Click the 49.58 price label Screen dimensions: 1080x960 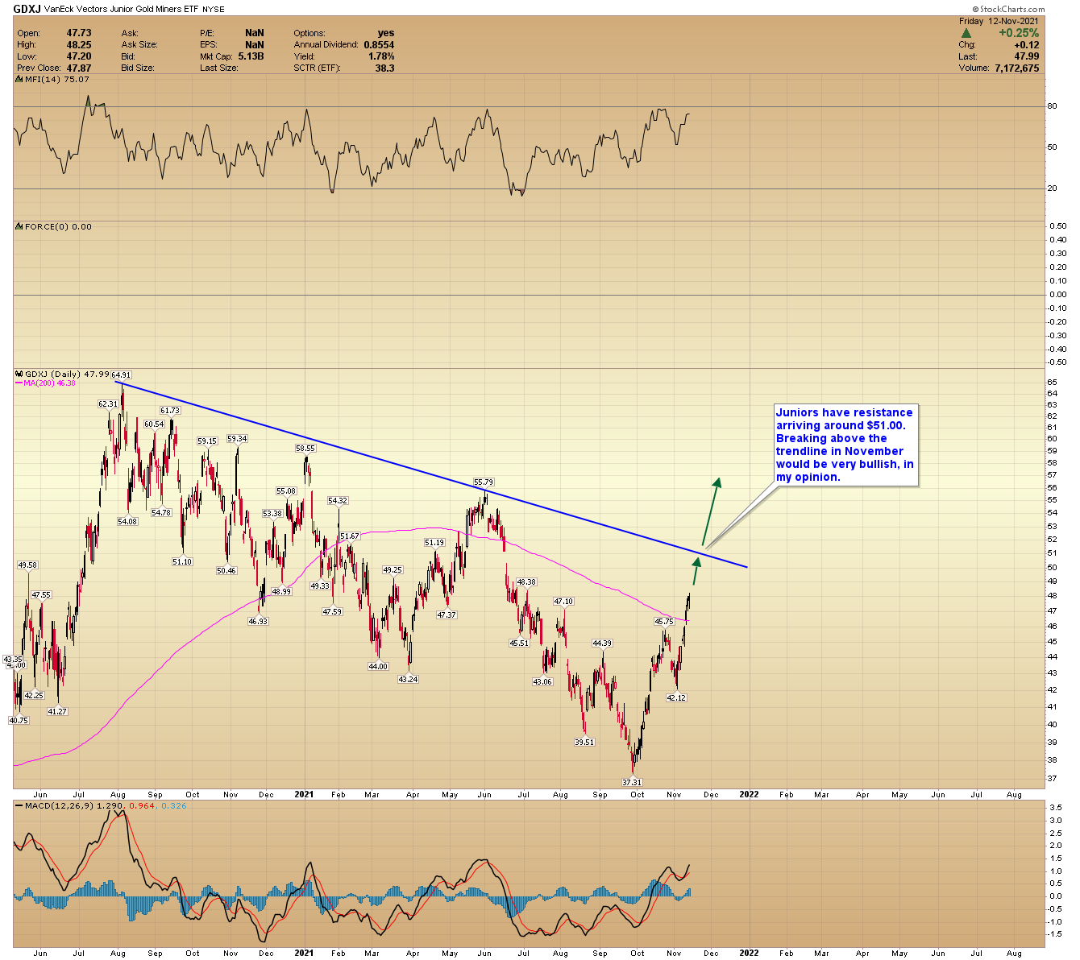coord(27,565)
